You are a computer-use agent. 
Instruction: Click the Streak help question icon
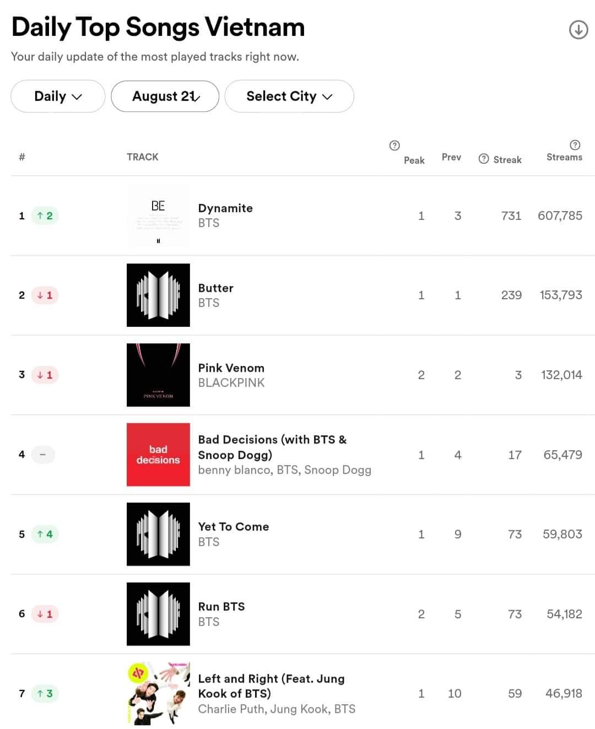[x=484, y=159]
